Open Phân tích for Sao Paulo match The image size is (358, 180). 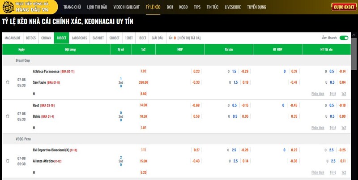(x=318, y=94)
